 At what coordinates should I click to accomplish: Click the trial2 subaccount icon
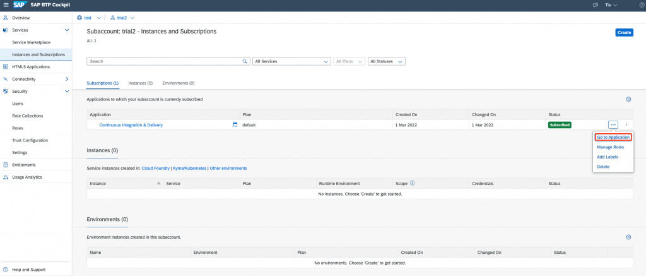113,18
